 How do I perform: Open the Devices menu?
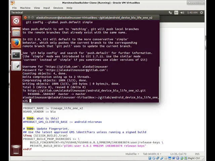pos(58,8)
